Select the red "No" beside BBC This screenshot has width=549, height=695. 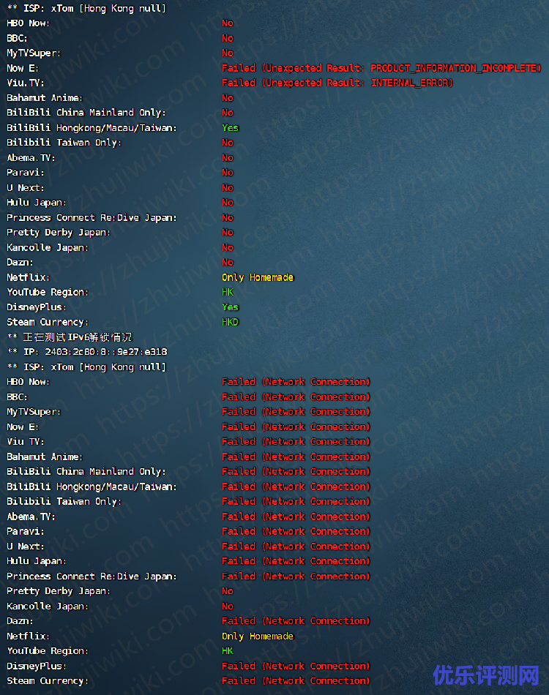(x=228, y=38)
